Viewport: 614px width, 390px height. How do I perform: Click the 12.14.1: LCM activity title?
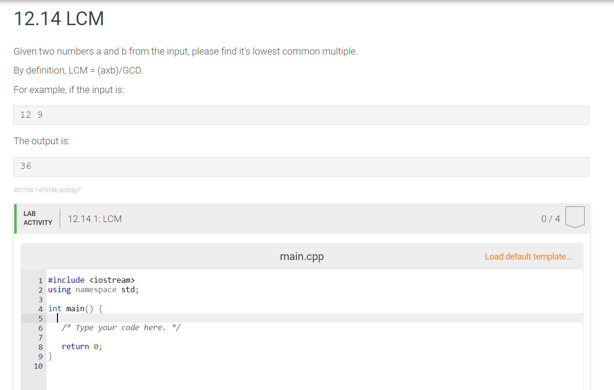94,219
